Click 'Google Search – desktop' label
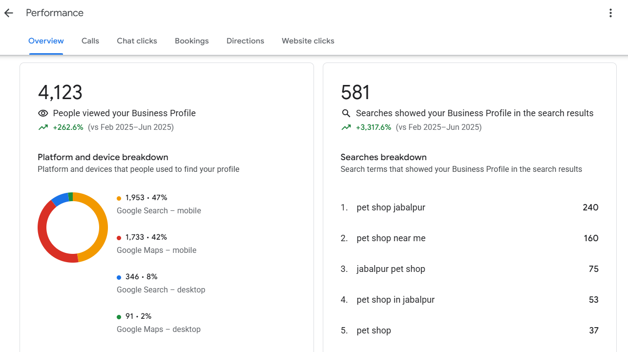Viewport: 628px width, 352px height. click(161, 290)
